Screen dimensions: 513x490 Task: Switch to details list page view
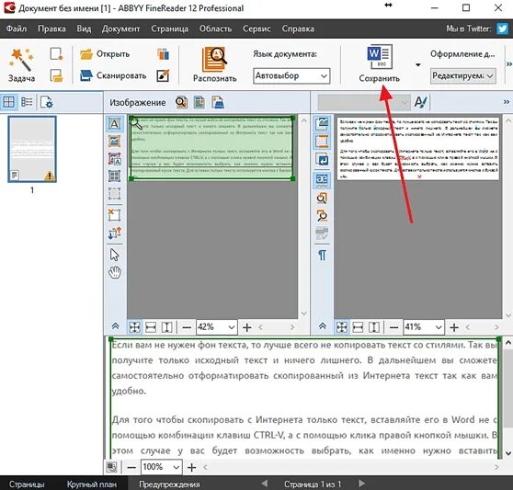27,102
